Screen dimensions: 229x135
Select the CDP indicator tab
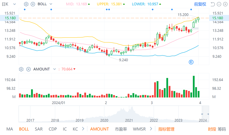(53, 129)
